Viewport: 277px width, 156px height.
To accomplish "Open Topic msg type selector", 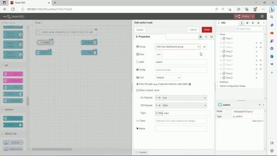I will (x=159, y=113).
